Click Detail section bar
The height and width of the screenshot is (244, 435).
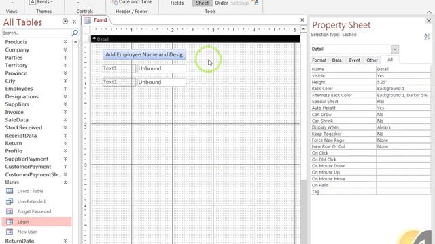[195, 39]
